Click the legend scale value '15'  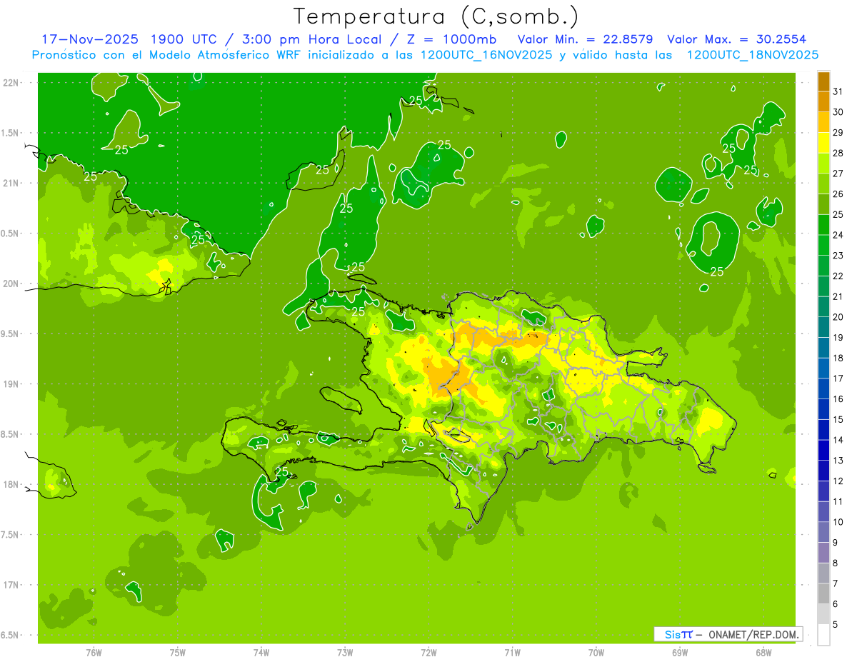click(x=838, y=420)
